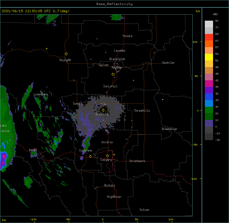Pick the blue 36-33 dBZ legend swatch

(x=209, y=97)
